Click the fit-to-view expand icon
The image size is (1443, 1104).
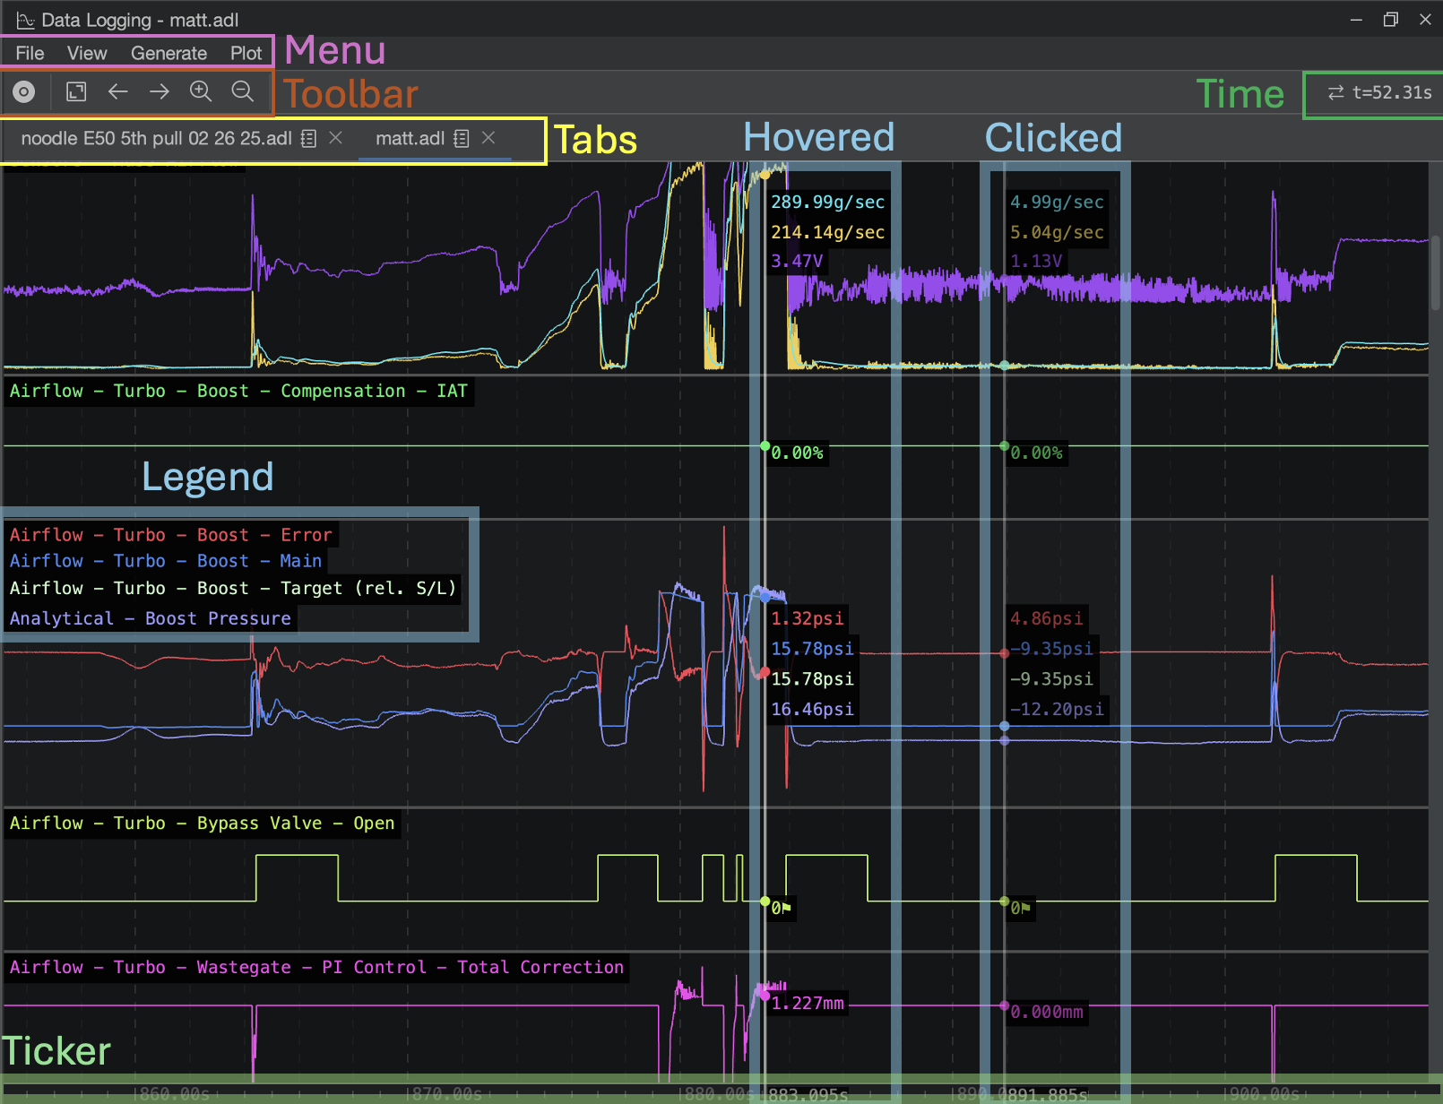tap(76, 91)
